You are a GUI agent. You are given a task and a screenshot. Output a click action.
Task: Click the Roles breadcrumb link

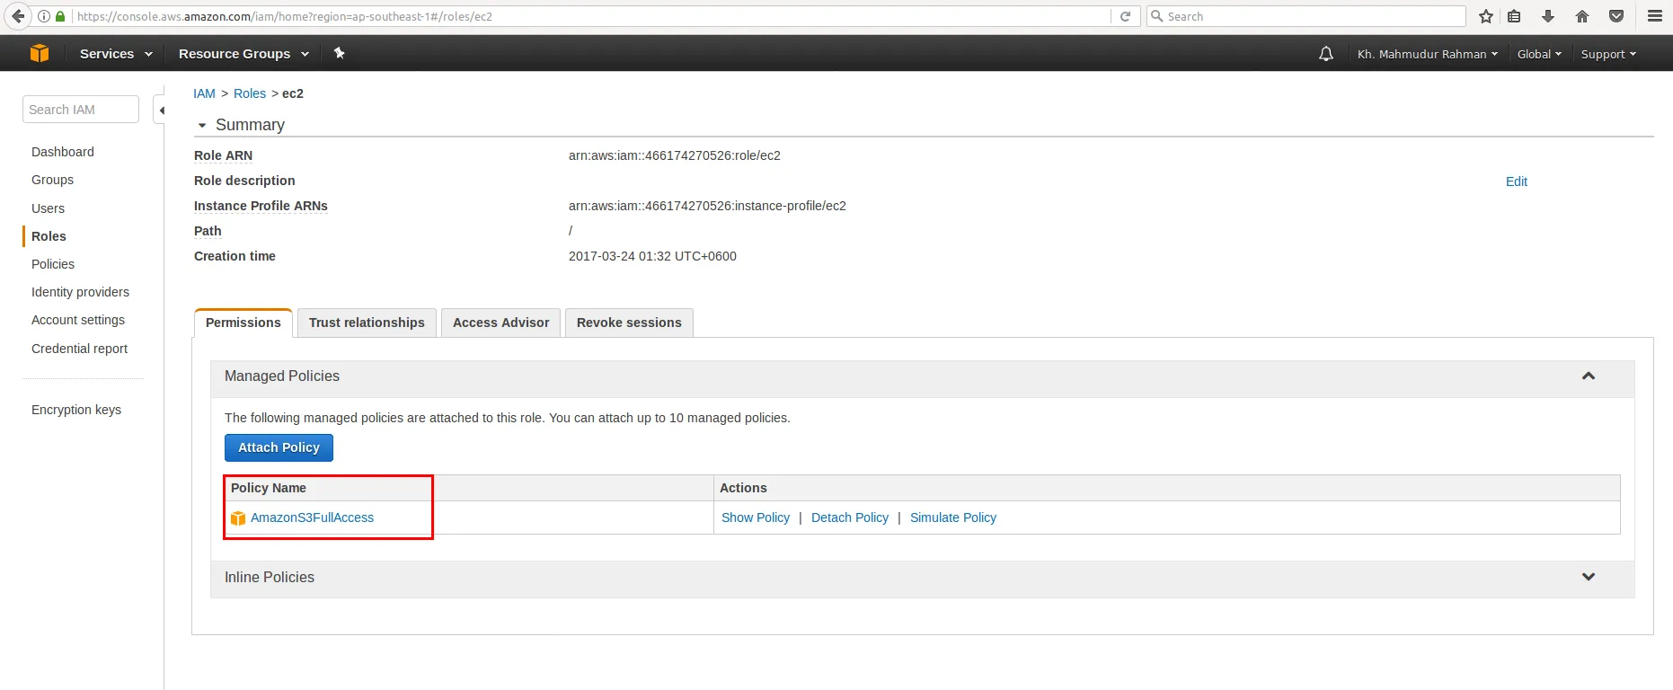click(250, 93)
